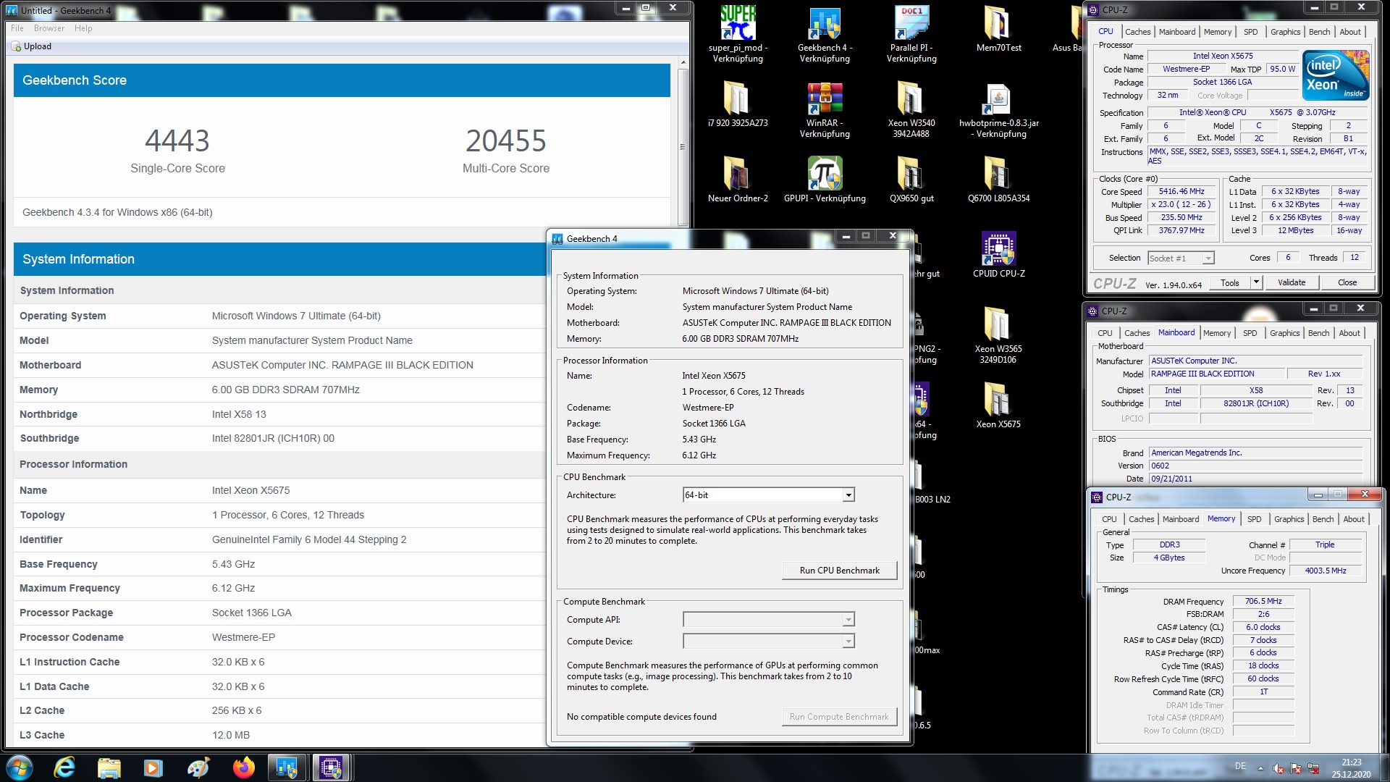Open QX9650 gut folder
1390x782 pixels.
point(911,179)
